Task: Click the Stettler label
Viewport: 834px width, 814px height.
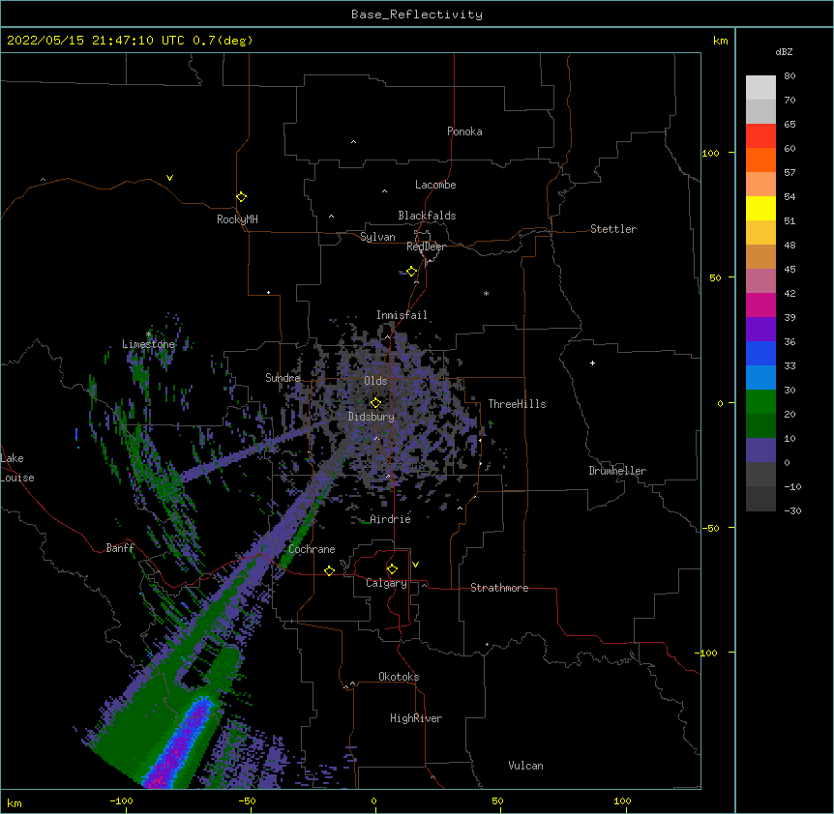Action: pyautogui.click(x=613, y=229)
